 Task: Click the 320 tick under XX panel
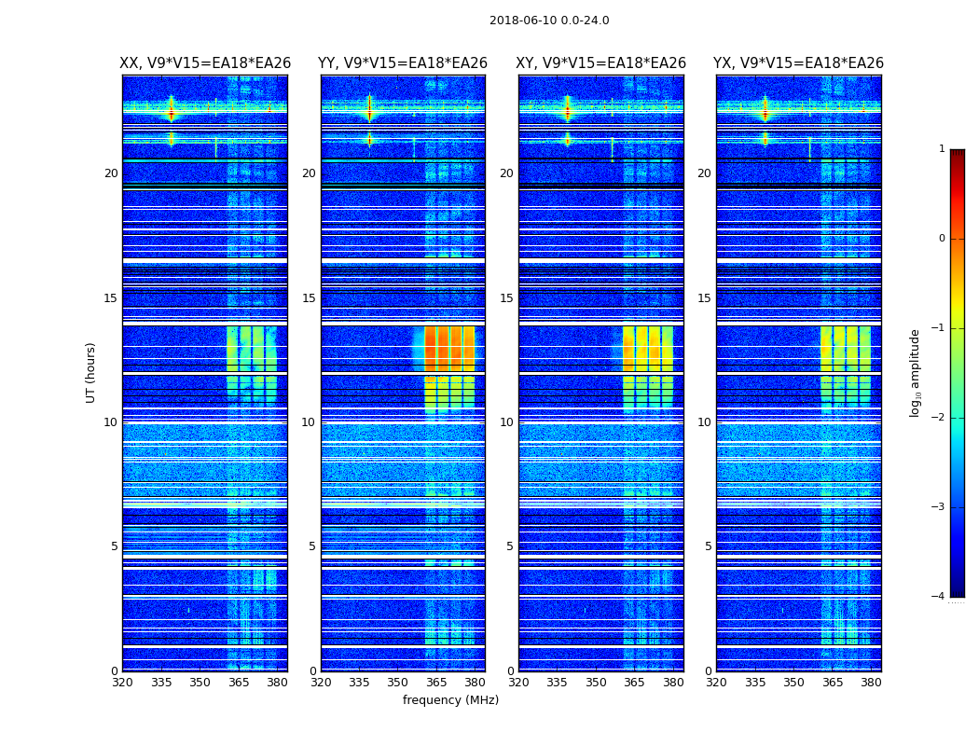coord(123,683)
